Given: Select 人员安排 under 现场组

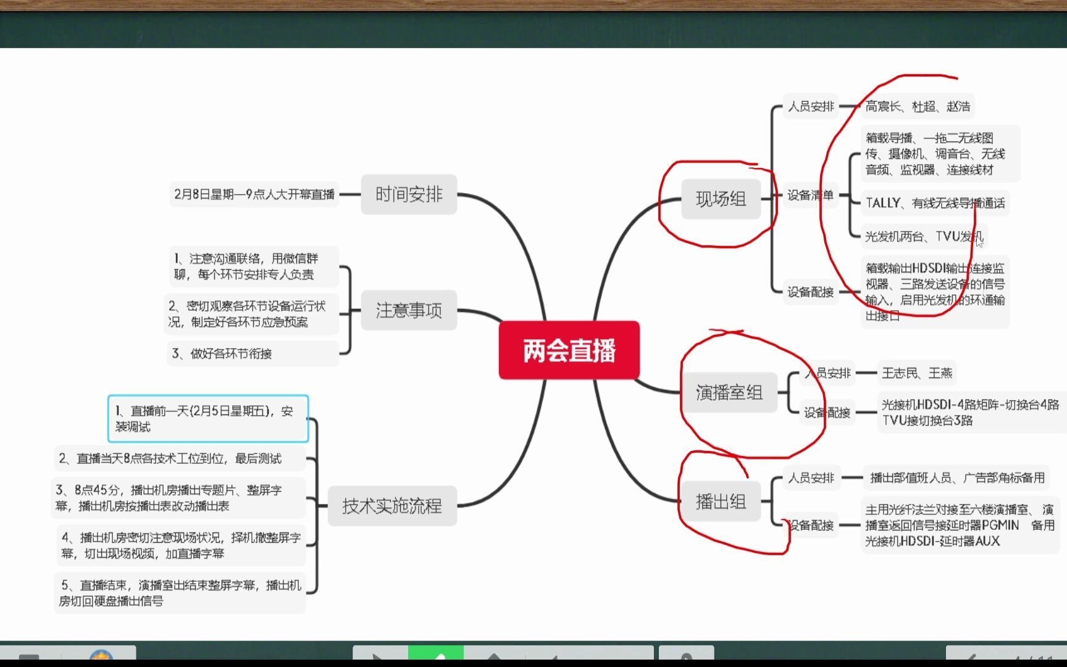Looking at the screenshot, I should [x=811, y=106].
